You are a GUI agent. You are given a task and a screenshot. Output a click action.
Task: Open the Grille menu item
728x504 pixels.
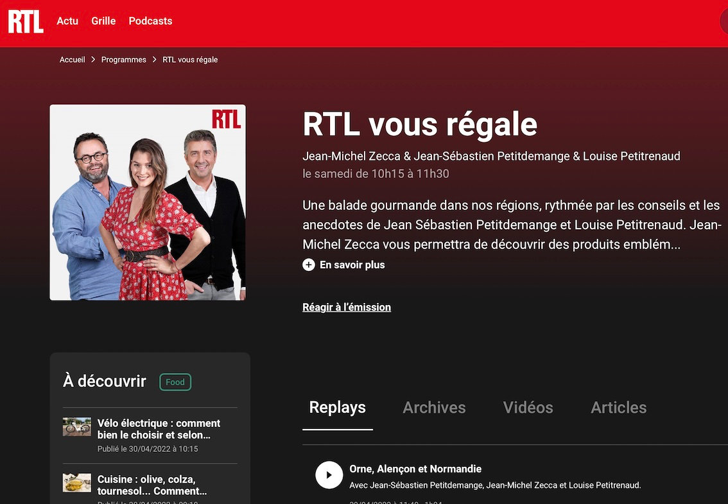(103, 21)
